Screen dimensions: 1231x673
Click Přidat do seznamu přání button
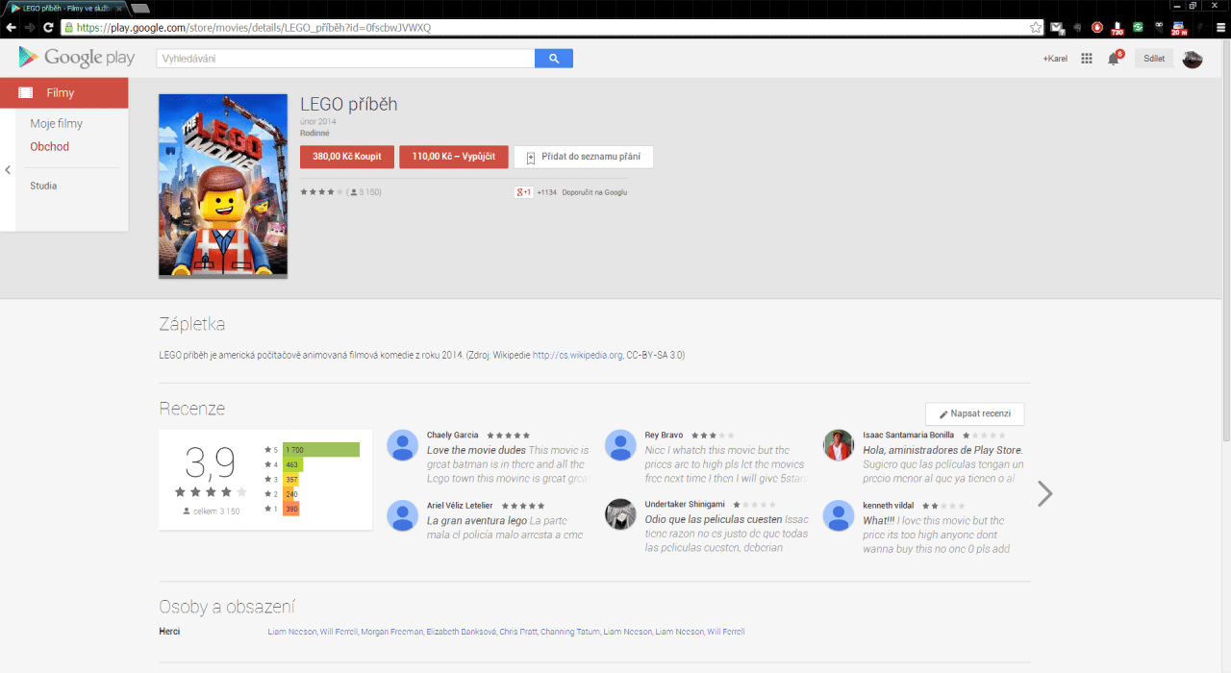(584, 157)
